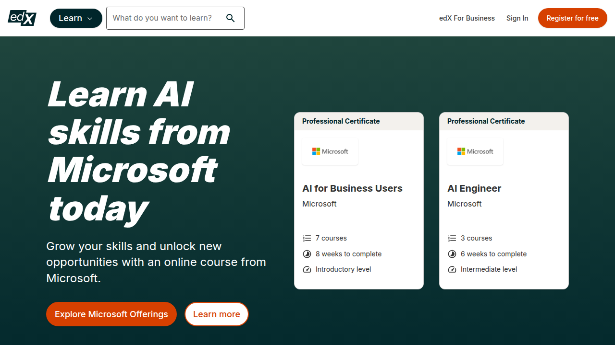This screenshot has height=345, width=615.
Task: Click Microsoft logo on AI Engineer card
Action: (475, 151)
